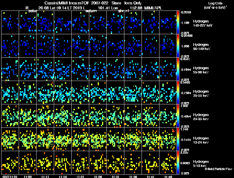Click the '1.032' color scale value
234x178 pixels.
(x=184, y=106)
